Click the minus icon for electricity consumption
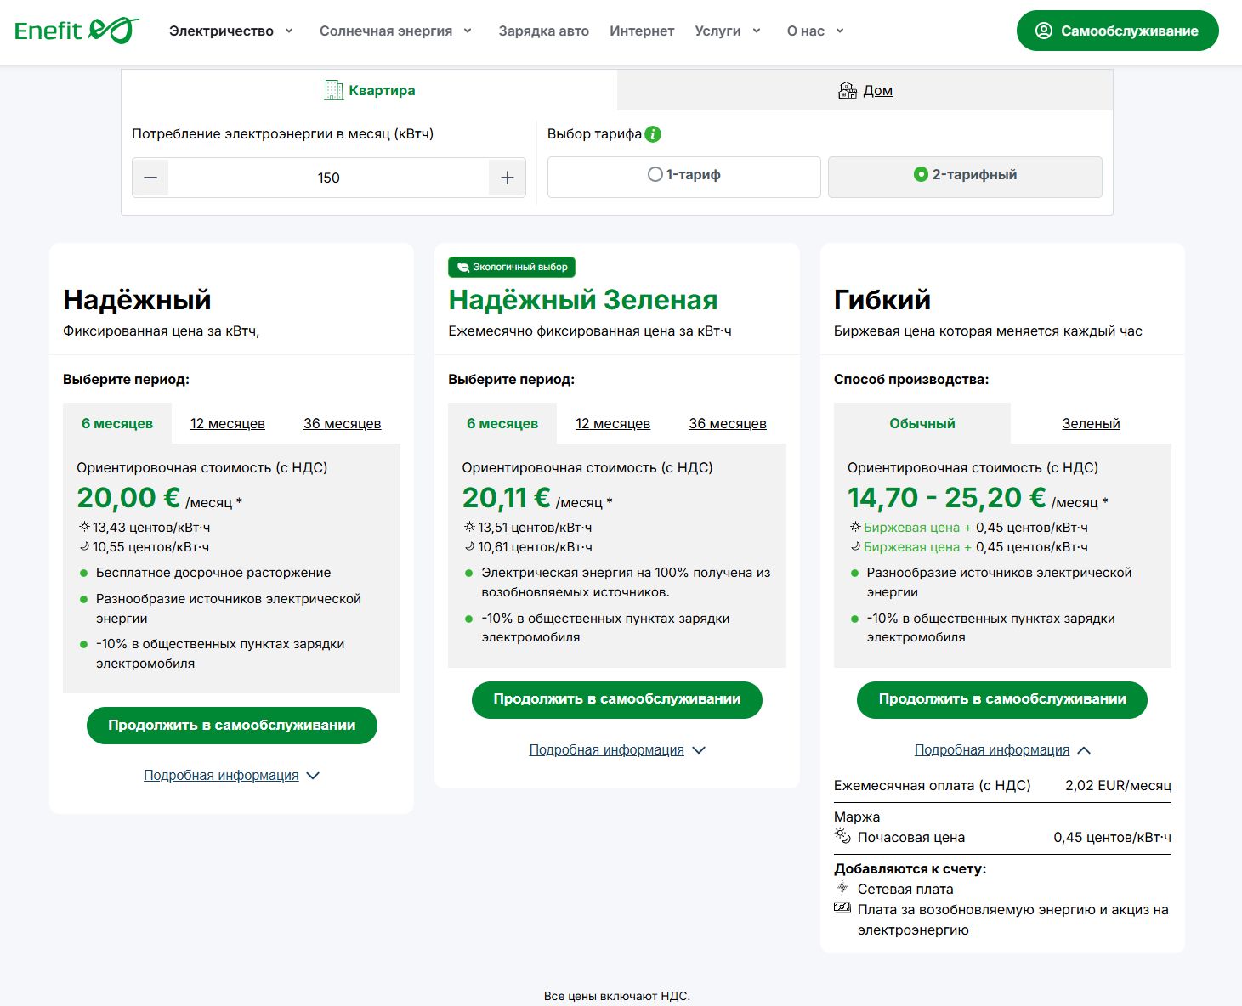The width and height of the screenshot is (1242, 1006). 150,178
